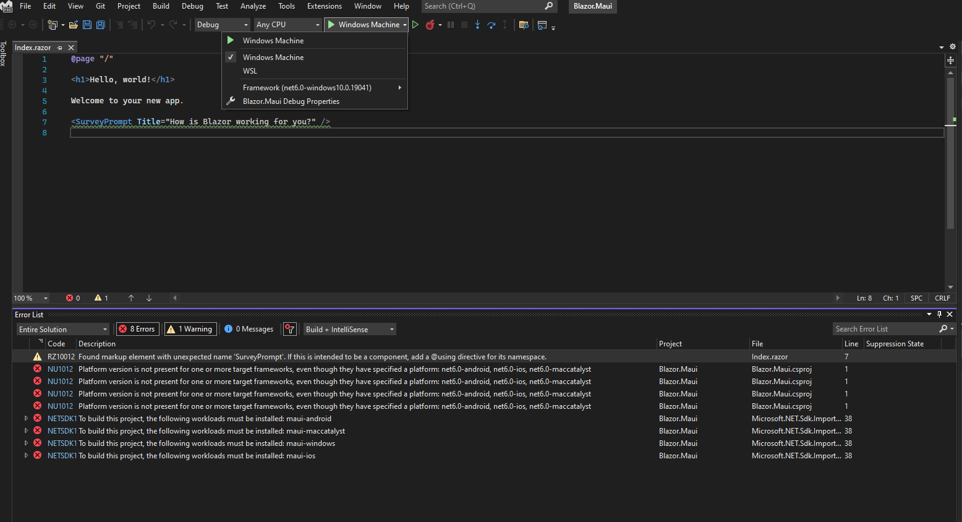
Task: Select the New Project toolbar icon
Action: 53,25
